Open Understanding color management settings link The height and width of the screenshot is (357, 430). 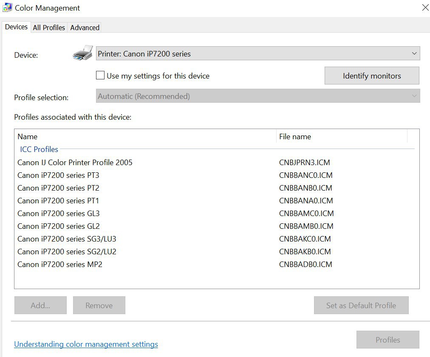tap(86, 344)
